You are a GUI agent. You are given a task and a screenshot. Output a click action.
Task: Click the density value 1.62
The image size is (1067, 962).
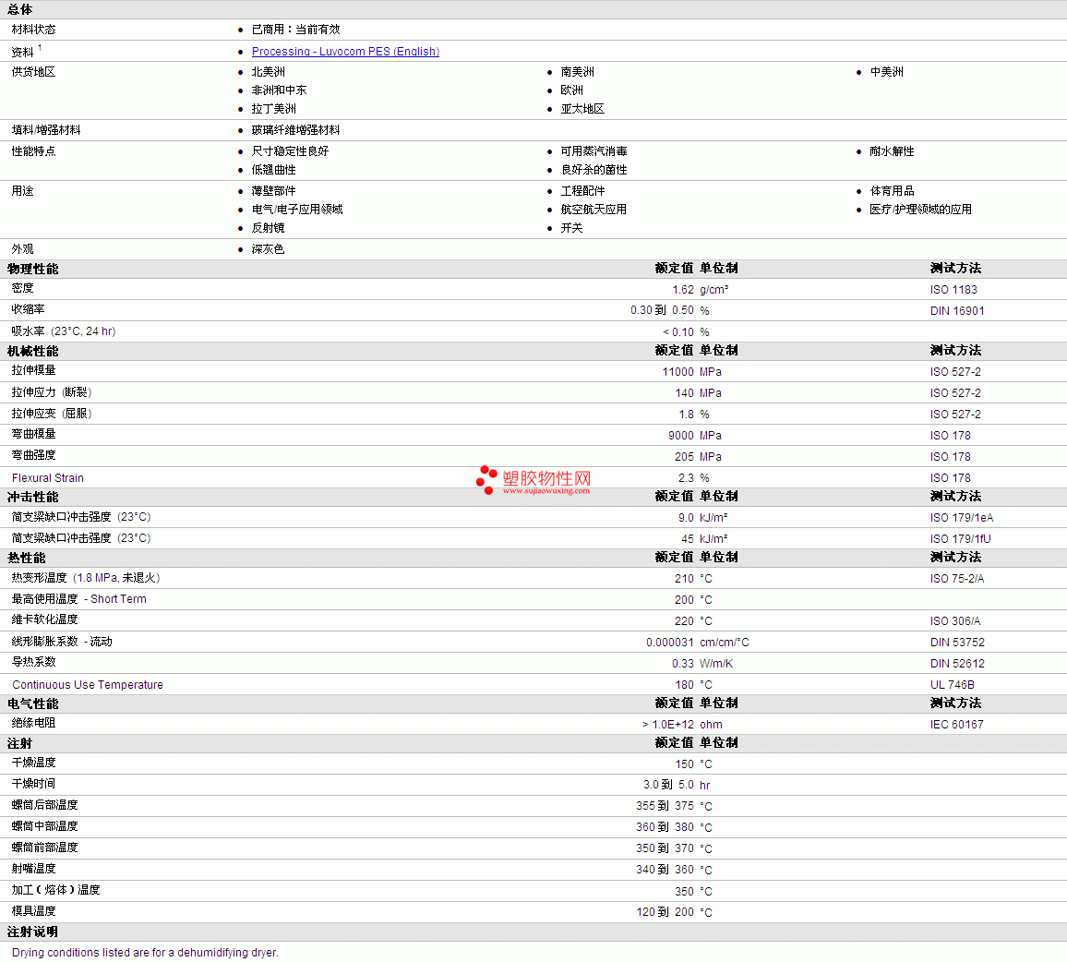click(682, 289)
